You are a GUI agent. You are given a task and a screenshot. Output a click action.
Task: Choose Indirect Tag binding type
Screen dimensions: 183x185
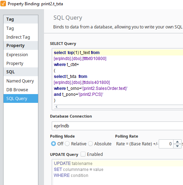coord(21,37)
